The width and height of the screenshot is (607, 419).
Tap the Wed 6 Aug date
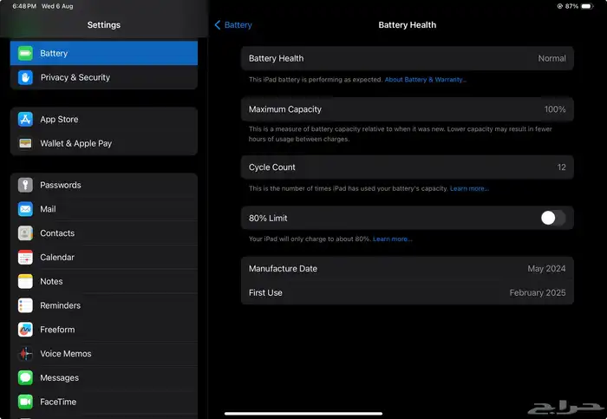tap(57, 6)
